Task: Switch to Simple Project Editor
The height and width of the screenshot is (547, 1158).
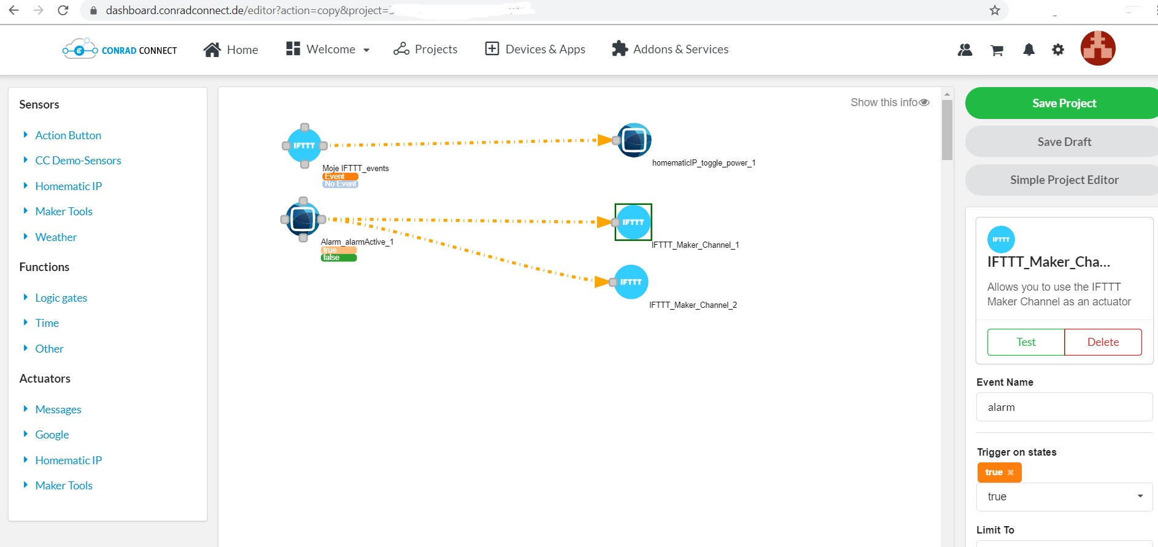Action: pyautogui.click(x=1063, y=180)
